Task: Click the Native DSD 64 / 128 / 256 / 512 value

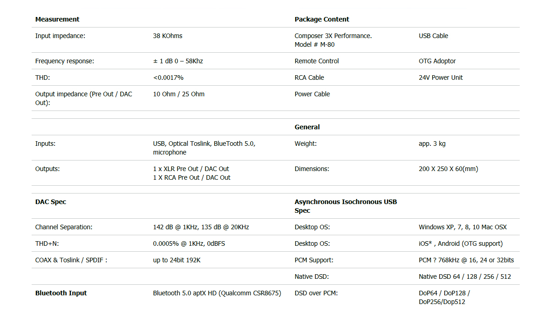Action: point(465,277)
